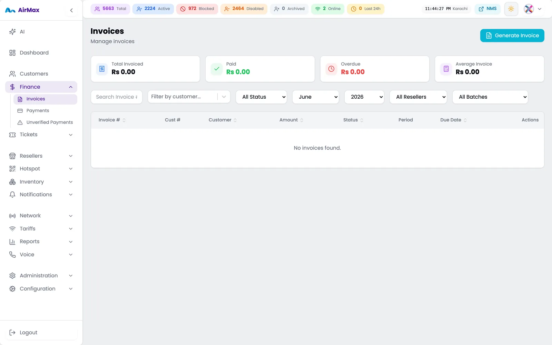The height and width of the screenshot is (345, 552).
Task: Click the Administration gear icon
Action: 12,276
